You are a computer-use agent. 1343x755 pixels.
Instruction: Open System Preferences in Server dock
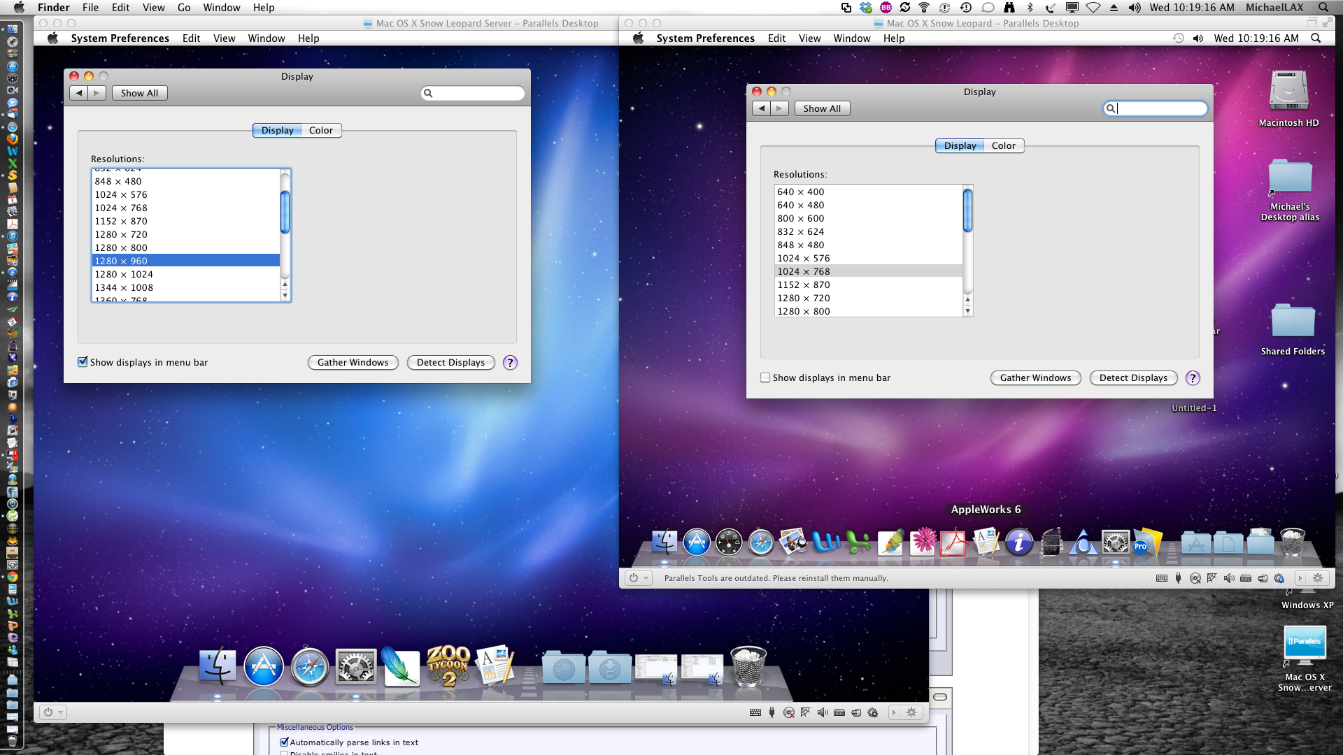(356, 666)
